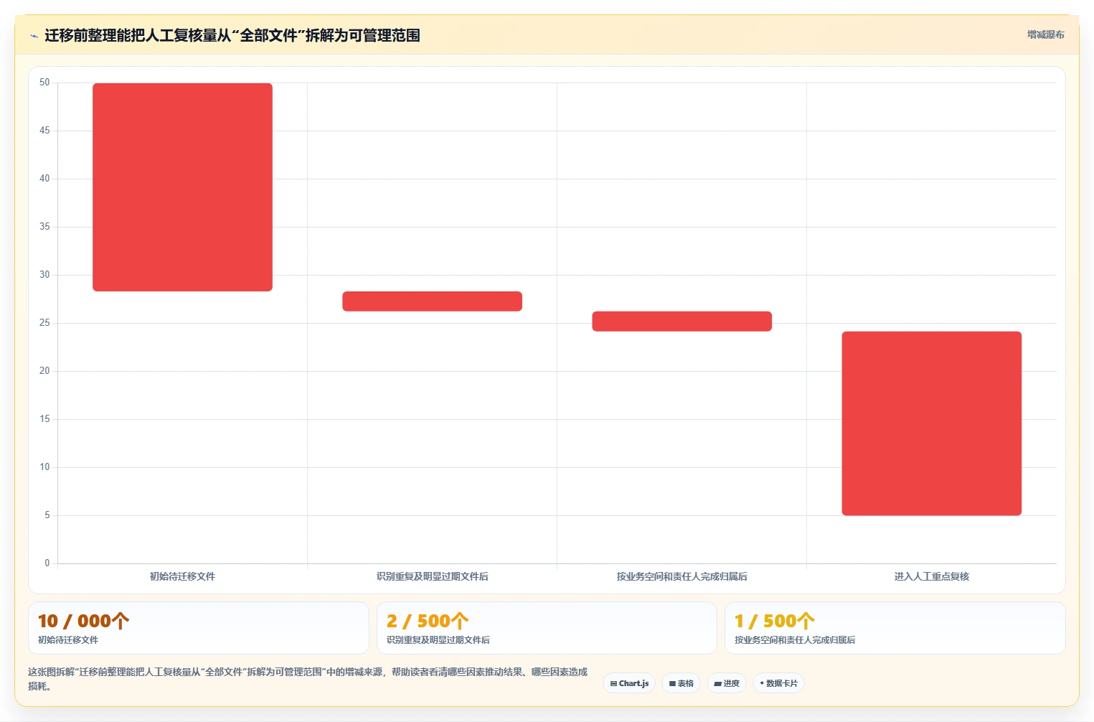1094x722 pixels.
Task: Click the 2 / 500个 data card
Action: (x=547, y=628)
